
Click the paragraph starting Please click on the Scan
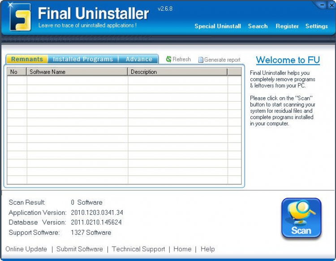point(282,111)
